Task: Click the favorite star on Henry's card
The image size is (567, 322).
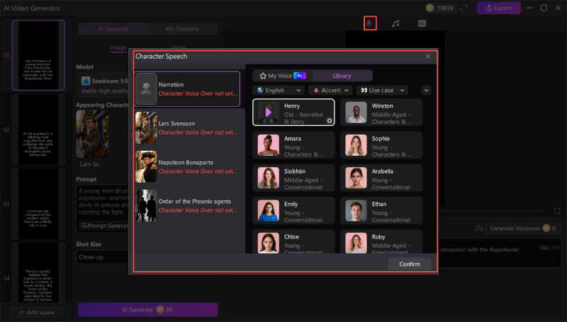Action: coord(330,121)
